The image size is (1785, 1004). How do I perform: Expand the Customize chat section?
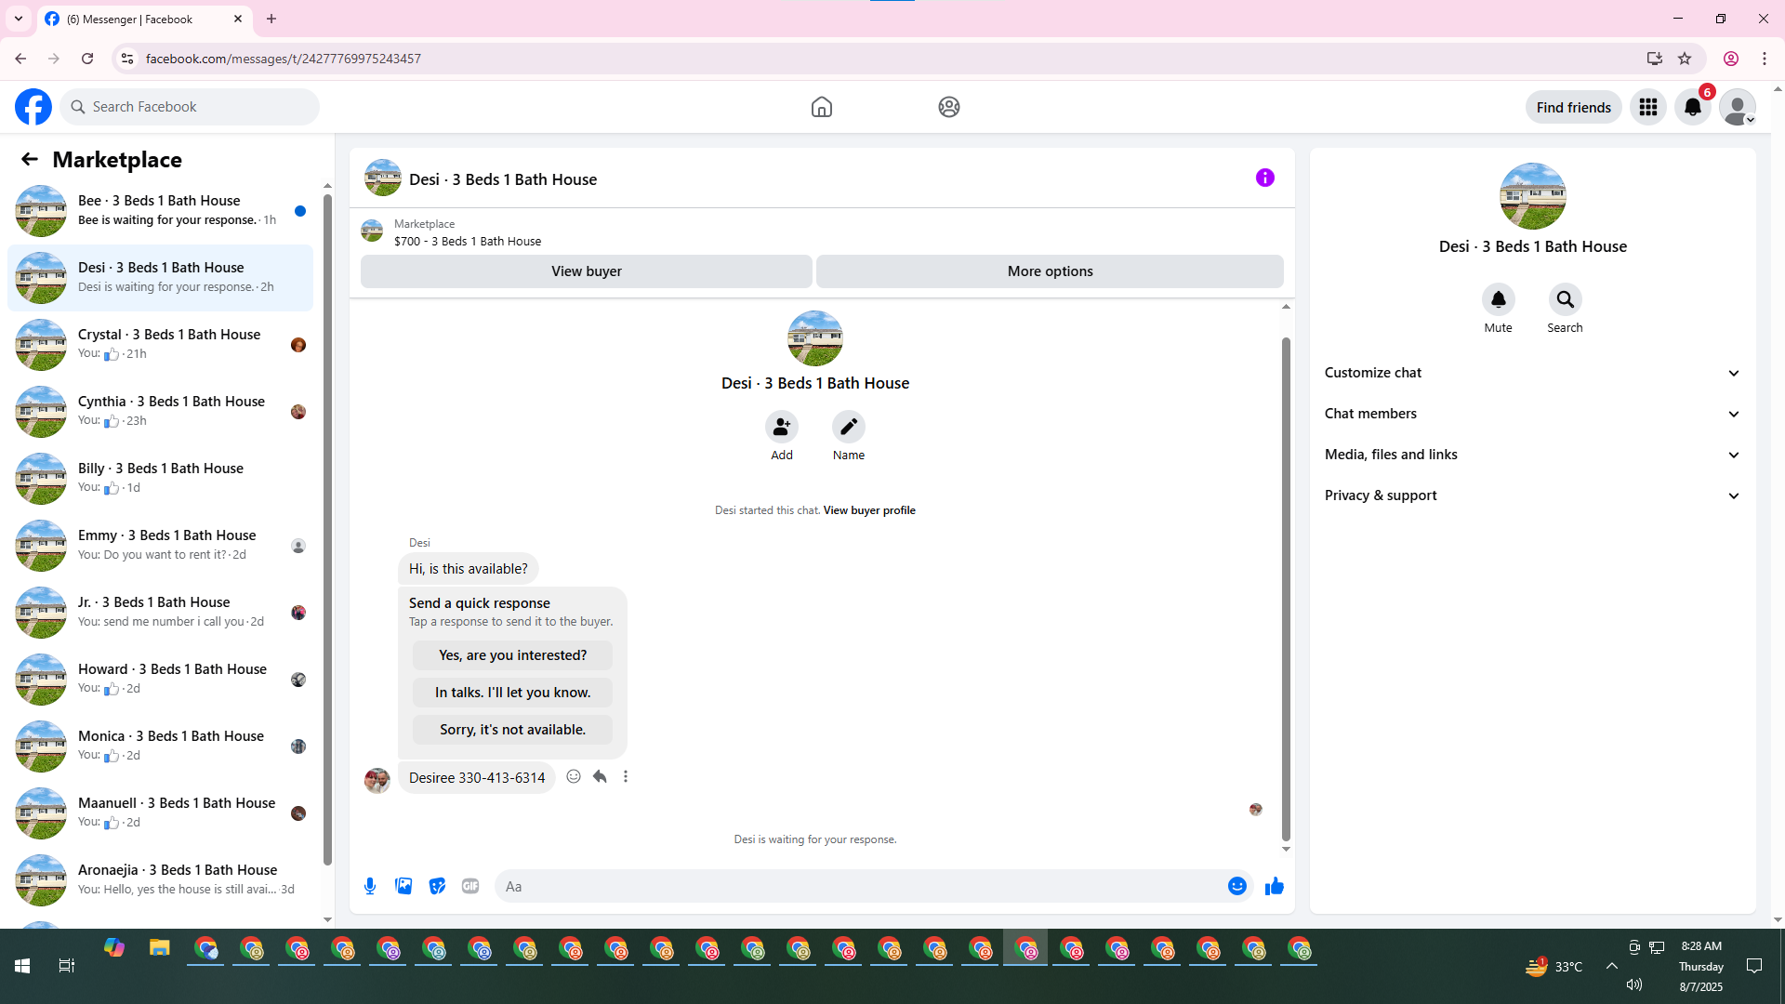click(1532, 373)
